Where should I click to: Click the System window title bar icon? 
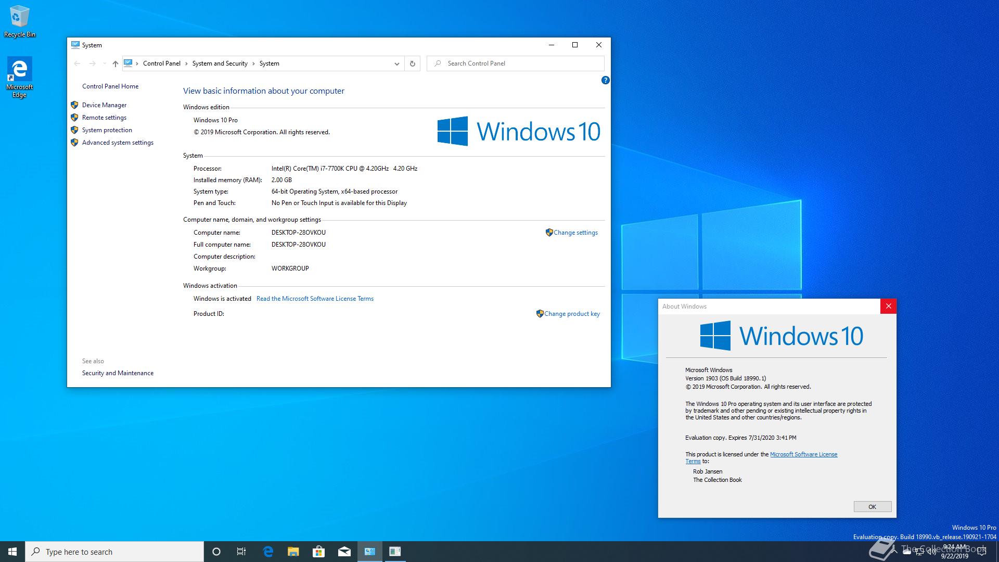(75, 45)
